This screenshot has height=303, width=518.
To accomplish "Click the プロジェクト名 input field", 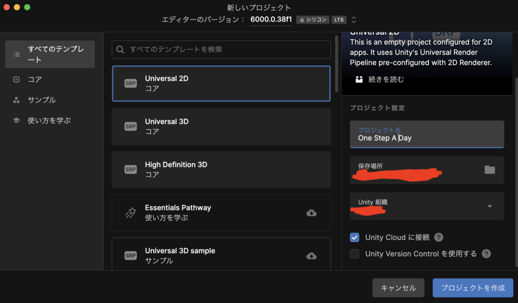I will [427, 134].
